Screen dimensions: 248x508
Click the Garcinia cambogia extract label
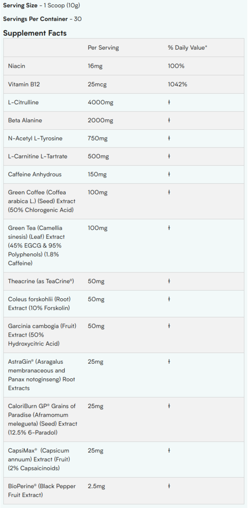(42, 335)
